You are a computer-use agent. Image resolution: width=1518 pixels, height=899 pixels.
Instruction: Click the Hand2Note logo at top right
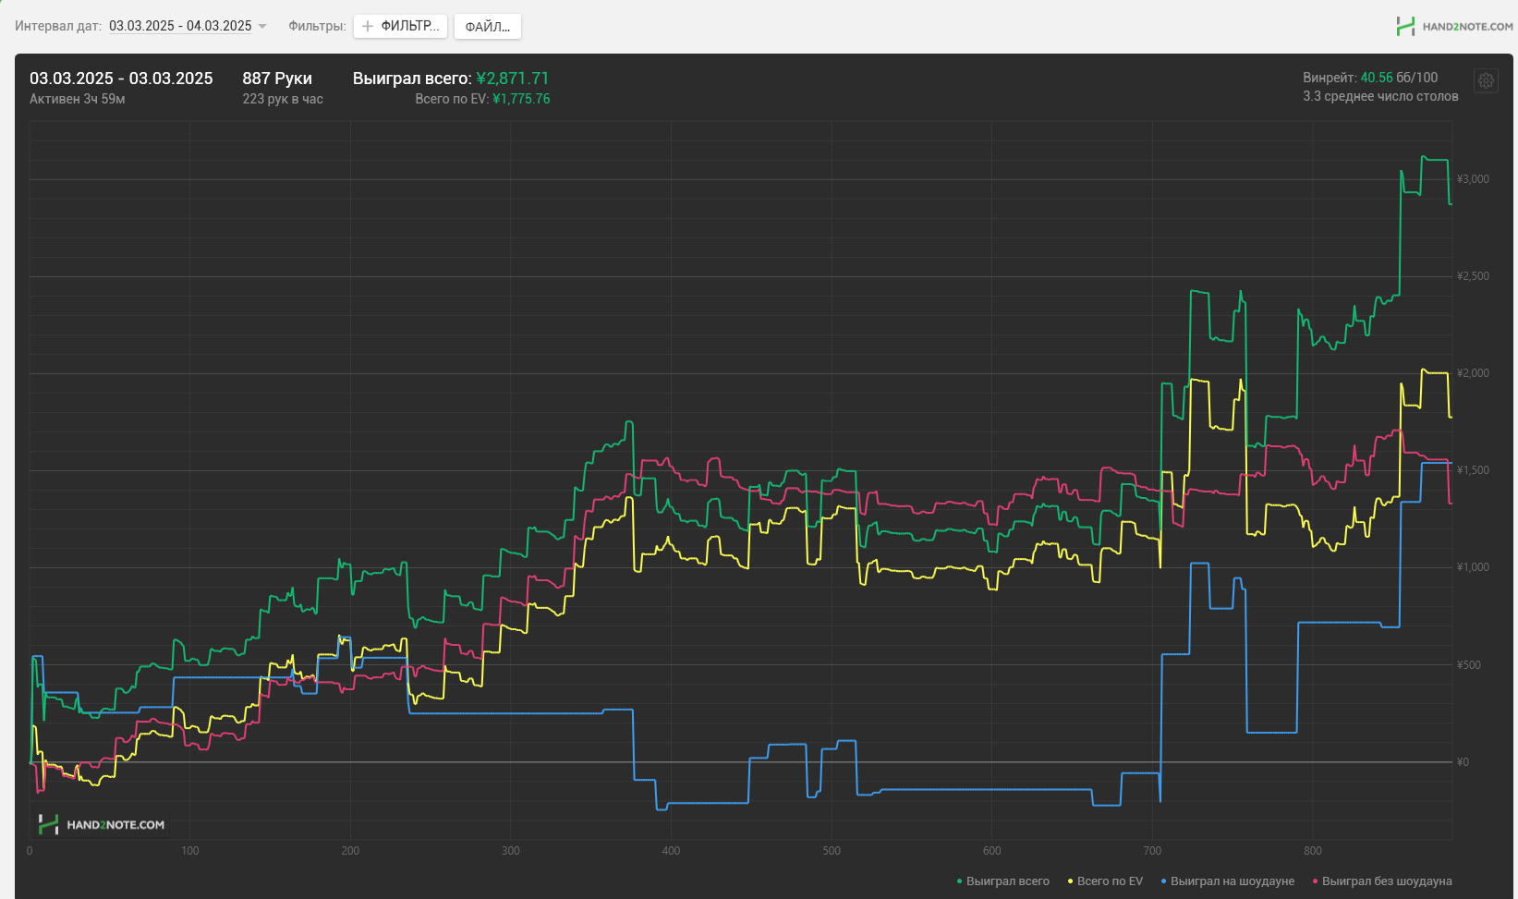1454,26
